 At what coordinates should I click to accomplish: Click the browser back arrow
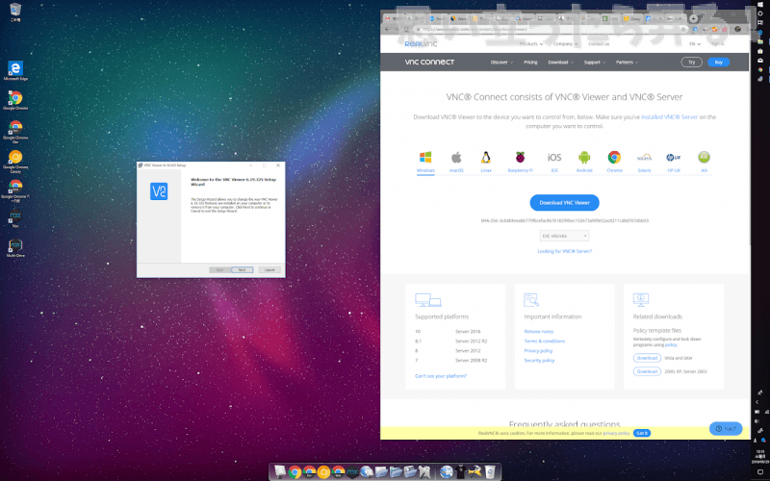[387, 30]
